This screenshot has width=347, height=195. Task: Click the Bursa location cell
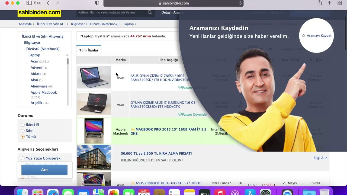coord(316,183)
